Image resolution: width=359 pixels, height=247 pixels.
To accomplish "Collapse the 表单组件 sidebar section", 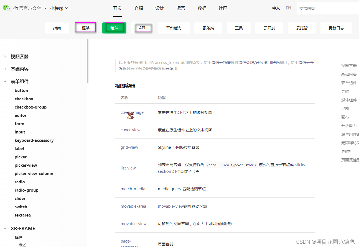I will (19, 81).
